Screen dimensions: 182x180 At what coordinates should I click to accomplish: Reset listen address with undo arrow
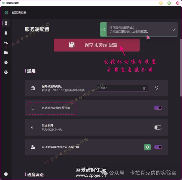(x=157, y=88)
